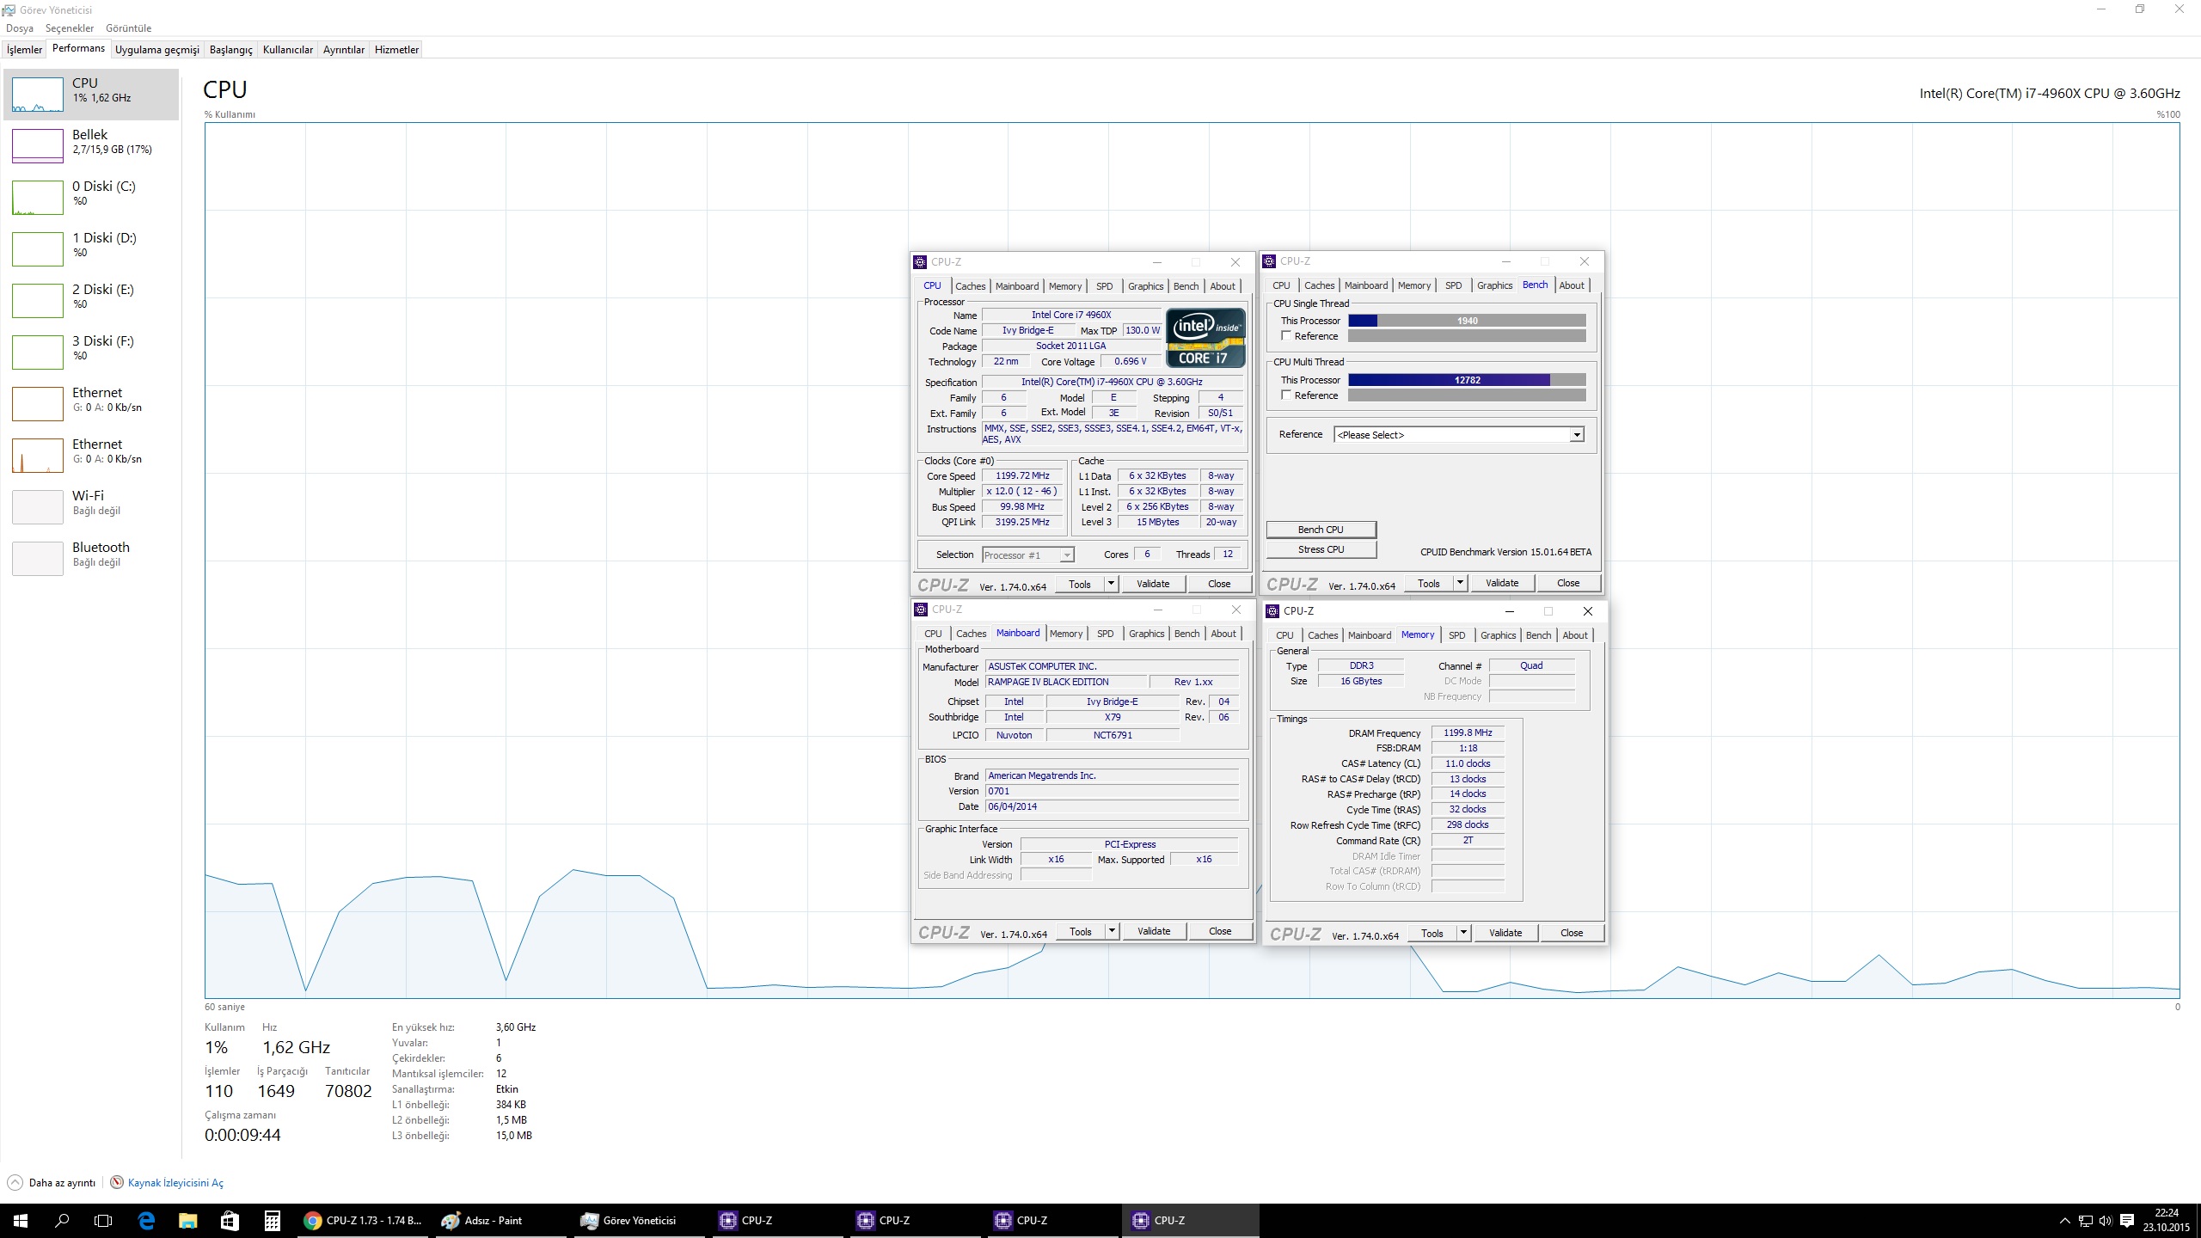Expand Tools arrow in Bench tab window
The image size is (2201, 1238).
click(1459, 583)
